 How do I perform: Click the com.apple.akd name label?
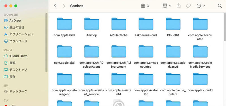[x=64, y=63]
